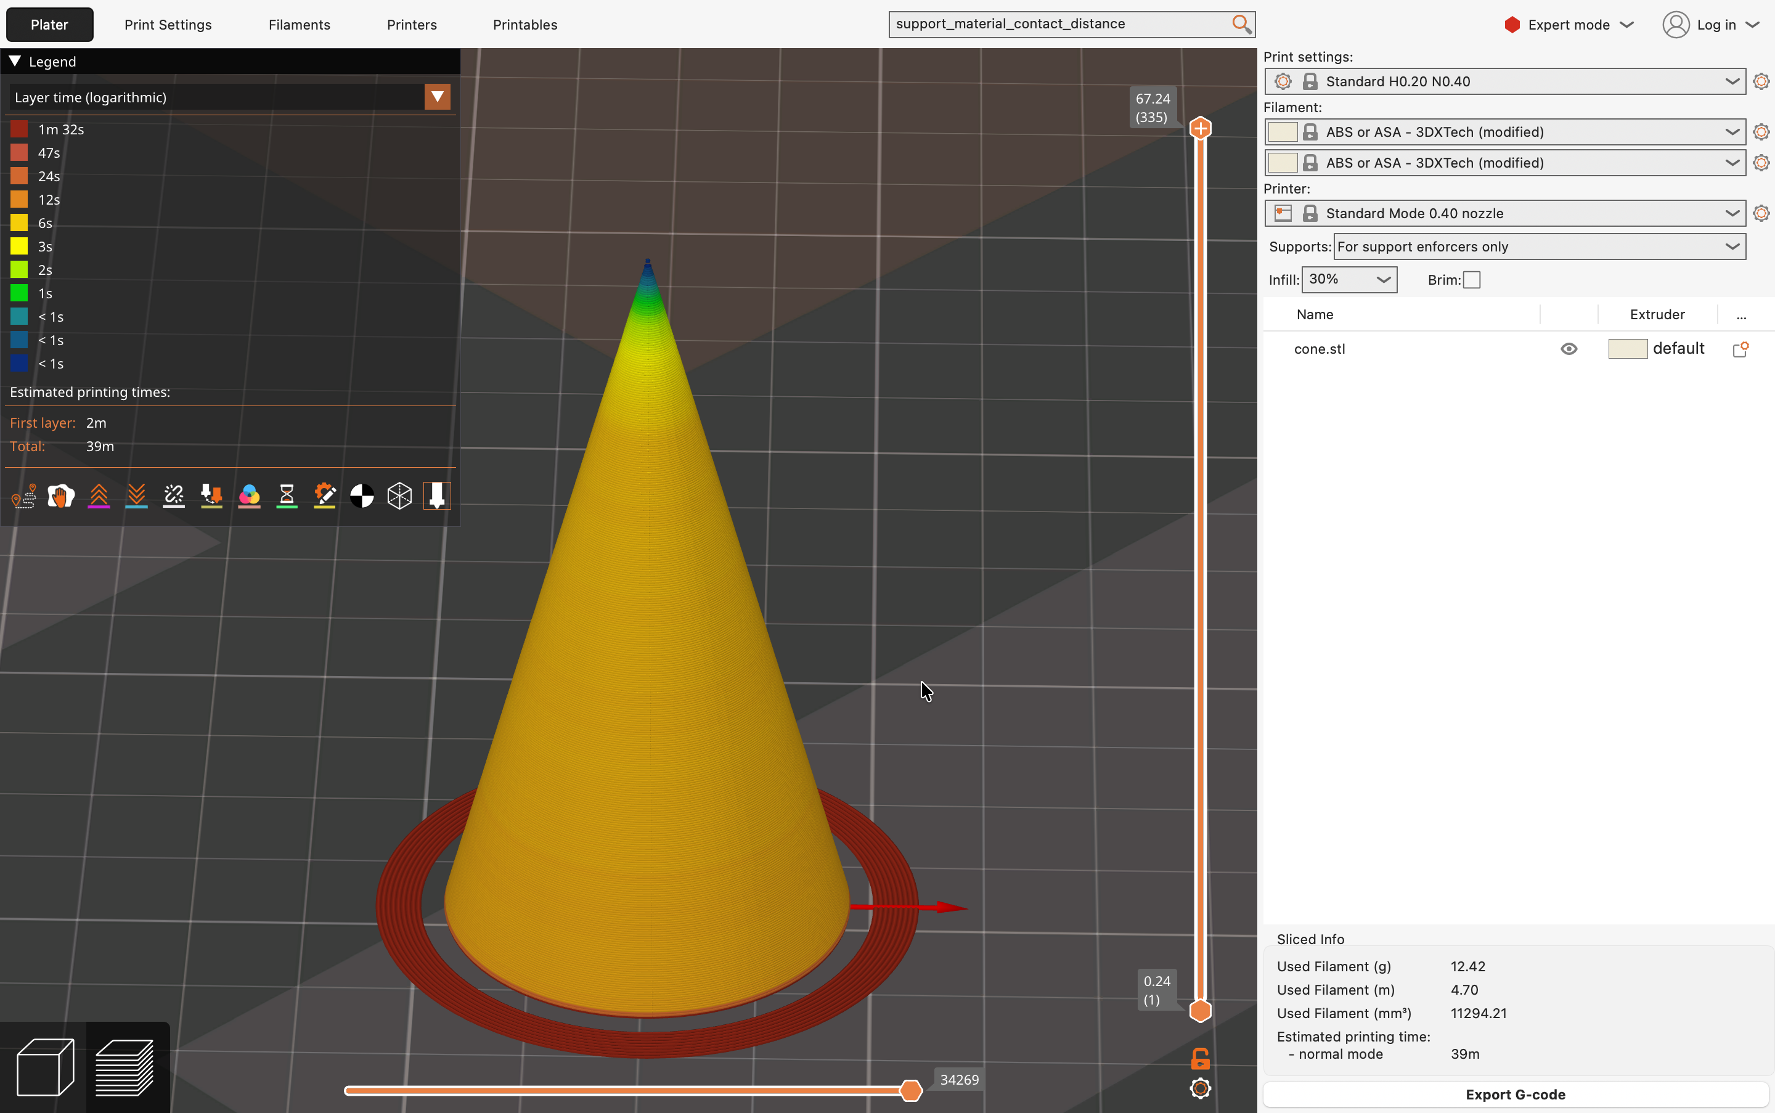Open second ABS or ASA filament dropdown
The image size is (1775, 1113).
tap(1505, 163)
